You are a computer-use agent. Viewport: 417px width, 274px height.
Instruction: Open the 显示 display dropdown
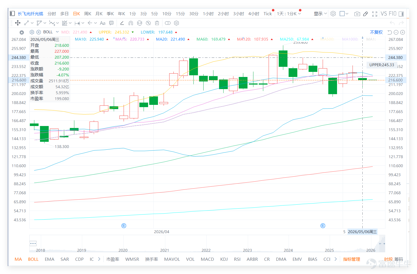tap(320, 14)
